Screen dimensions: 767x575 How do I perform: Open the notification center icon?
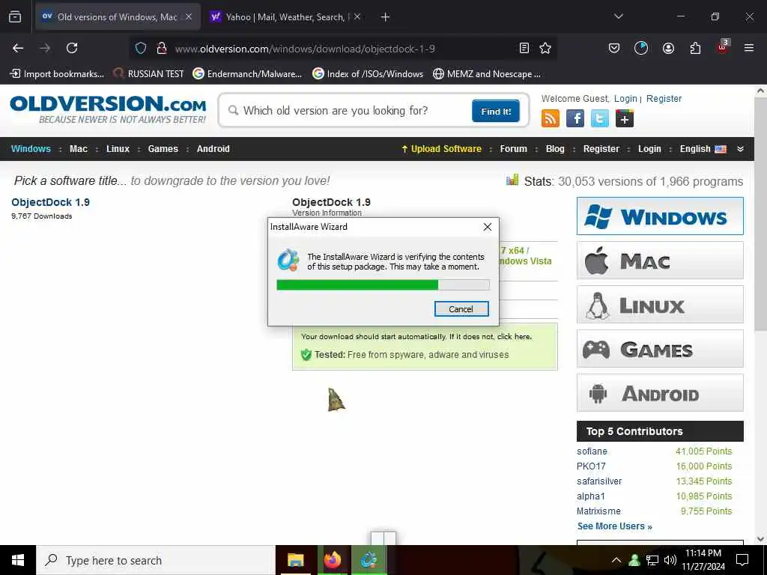coord(742,560)
